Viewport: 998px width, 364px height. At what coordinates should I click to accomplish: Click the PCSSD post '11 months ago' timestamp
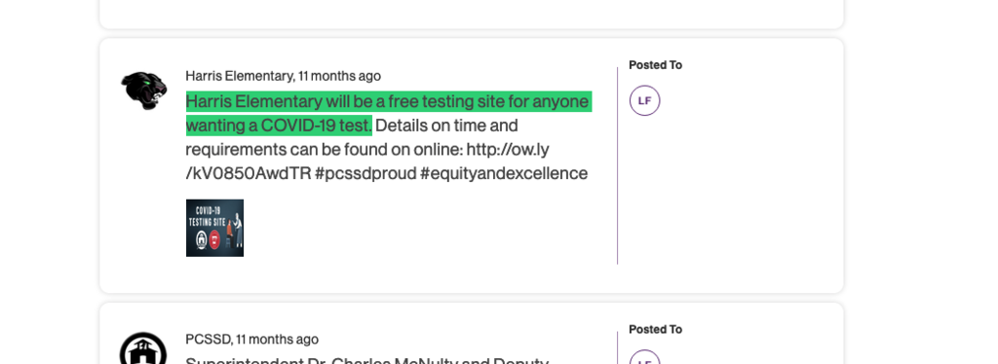(277, 340)
